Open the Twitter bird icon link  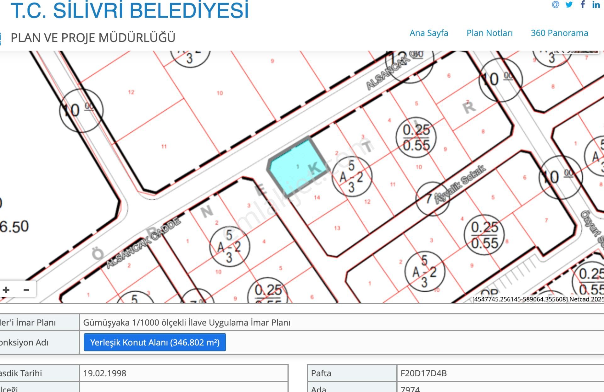pos(569,4)
